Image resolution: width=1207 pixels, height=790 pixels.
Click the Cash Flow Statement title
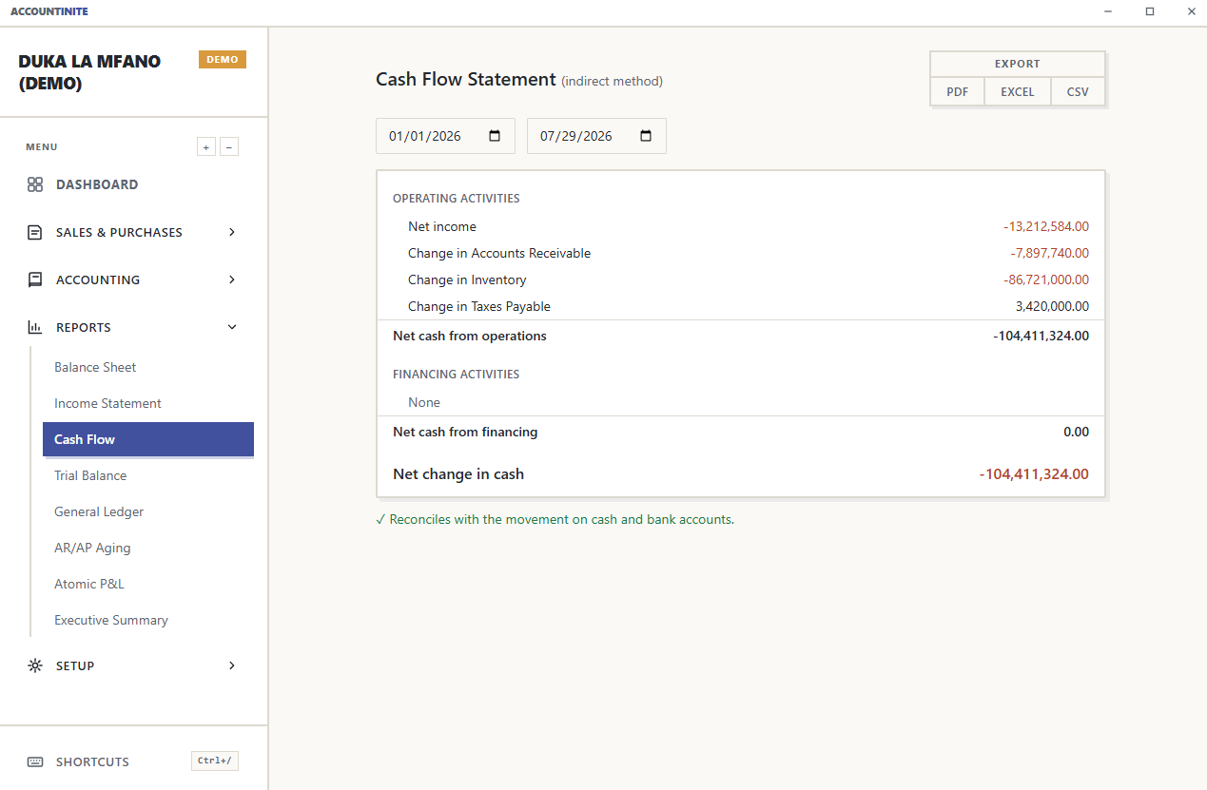[x=466, y=79]
